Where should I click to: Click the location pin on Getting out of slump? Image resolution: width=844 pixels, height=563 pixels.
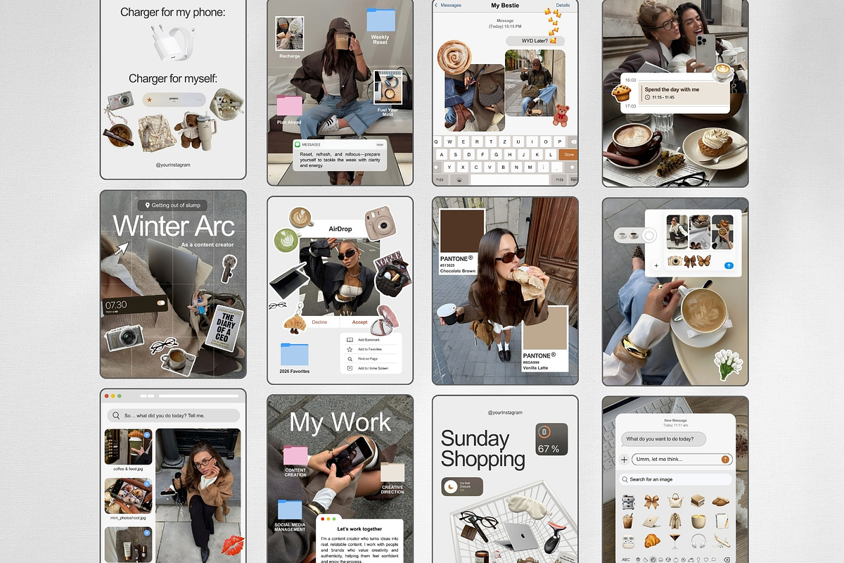pos(147,205)
